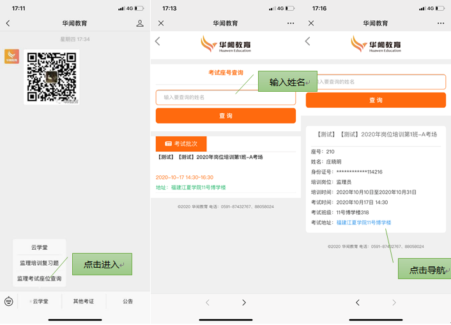Image resolution: width=451 pixels, height=325 pixels.
Task: Open the profile icon in chat header
Action: pyautogui.click(x=140, y=24)
